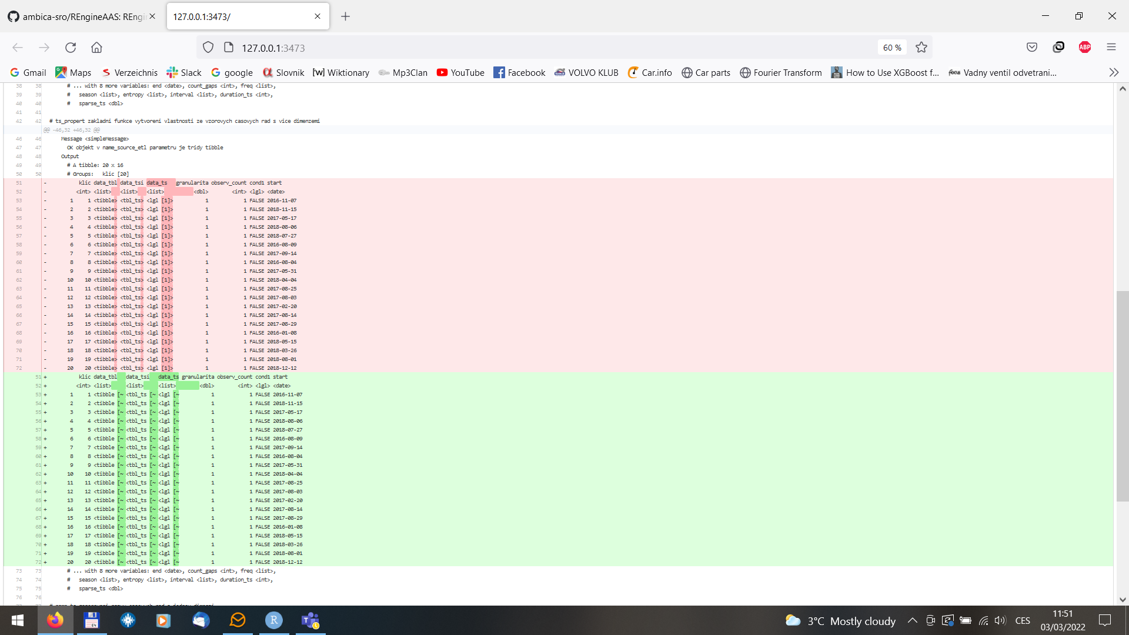
Task: Open the Gmail bookmark
Action: click(x=28, y=72)
